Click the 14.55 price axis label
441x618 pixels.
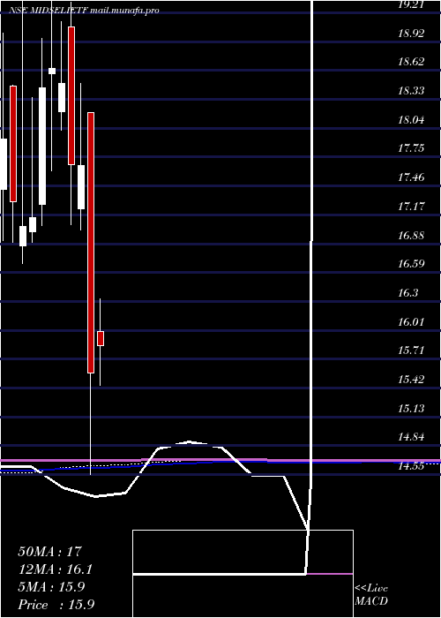(x=411, y=466)
